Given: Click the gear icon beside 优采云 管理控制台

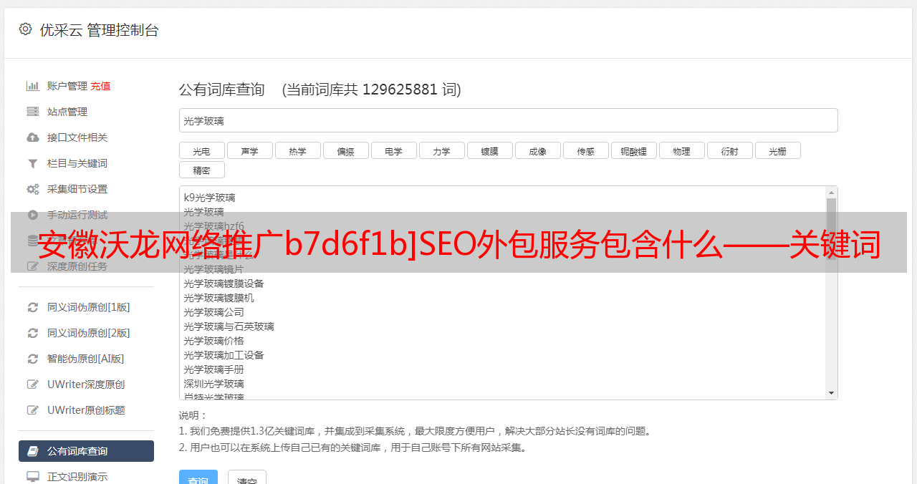Looking at the screenshot, I should 26,29.
